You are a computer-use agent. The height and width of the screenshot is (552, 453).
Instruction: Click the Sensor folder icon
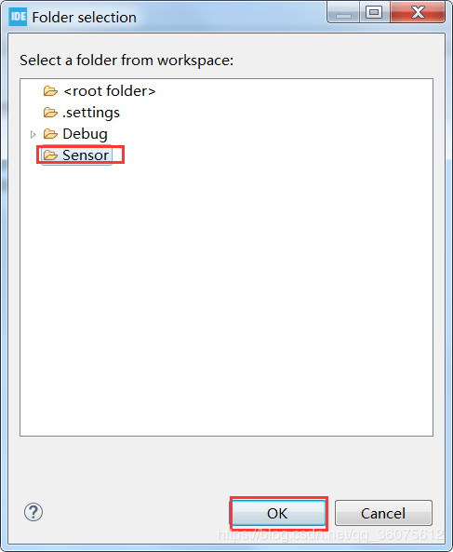coord(50,155)
